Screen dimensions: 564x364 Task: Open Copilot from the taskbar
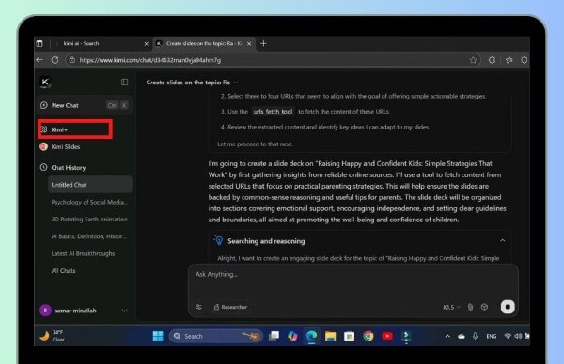tap(292, 336)
